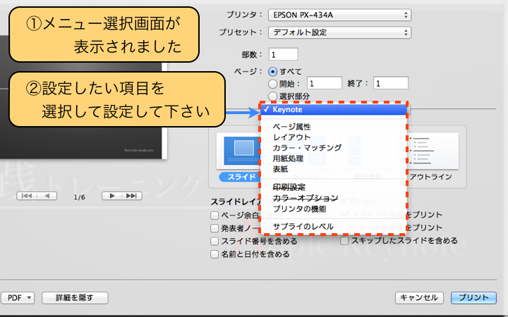Open the PDF dropdown menu

click(x=19, y=298)
